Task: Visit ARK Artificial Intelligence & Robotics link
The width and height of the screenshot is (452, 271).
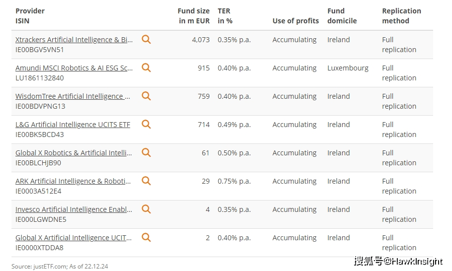Action: click(73, 181)
